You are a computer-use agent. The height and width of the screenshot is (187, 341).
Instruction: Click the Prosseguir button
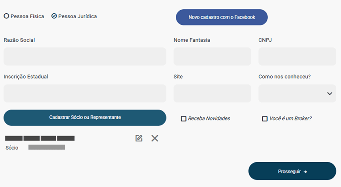click(x=292, y=171)
